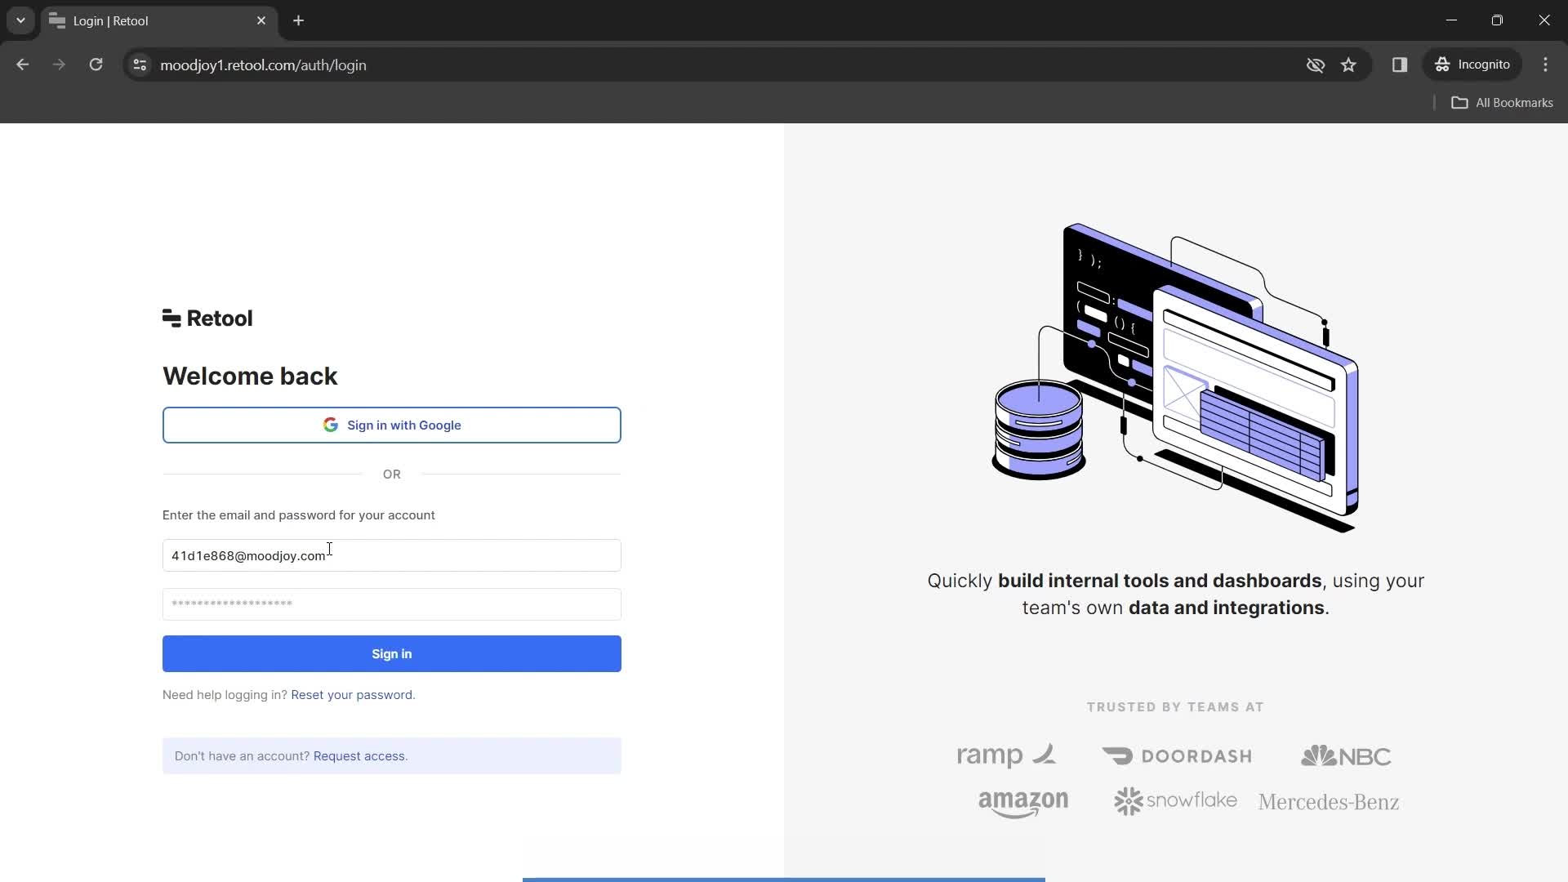Click the Google icon on sign-in button
The height and width of the screenshot is (882, 1568).
tap(331, 425)
